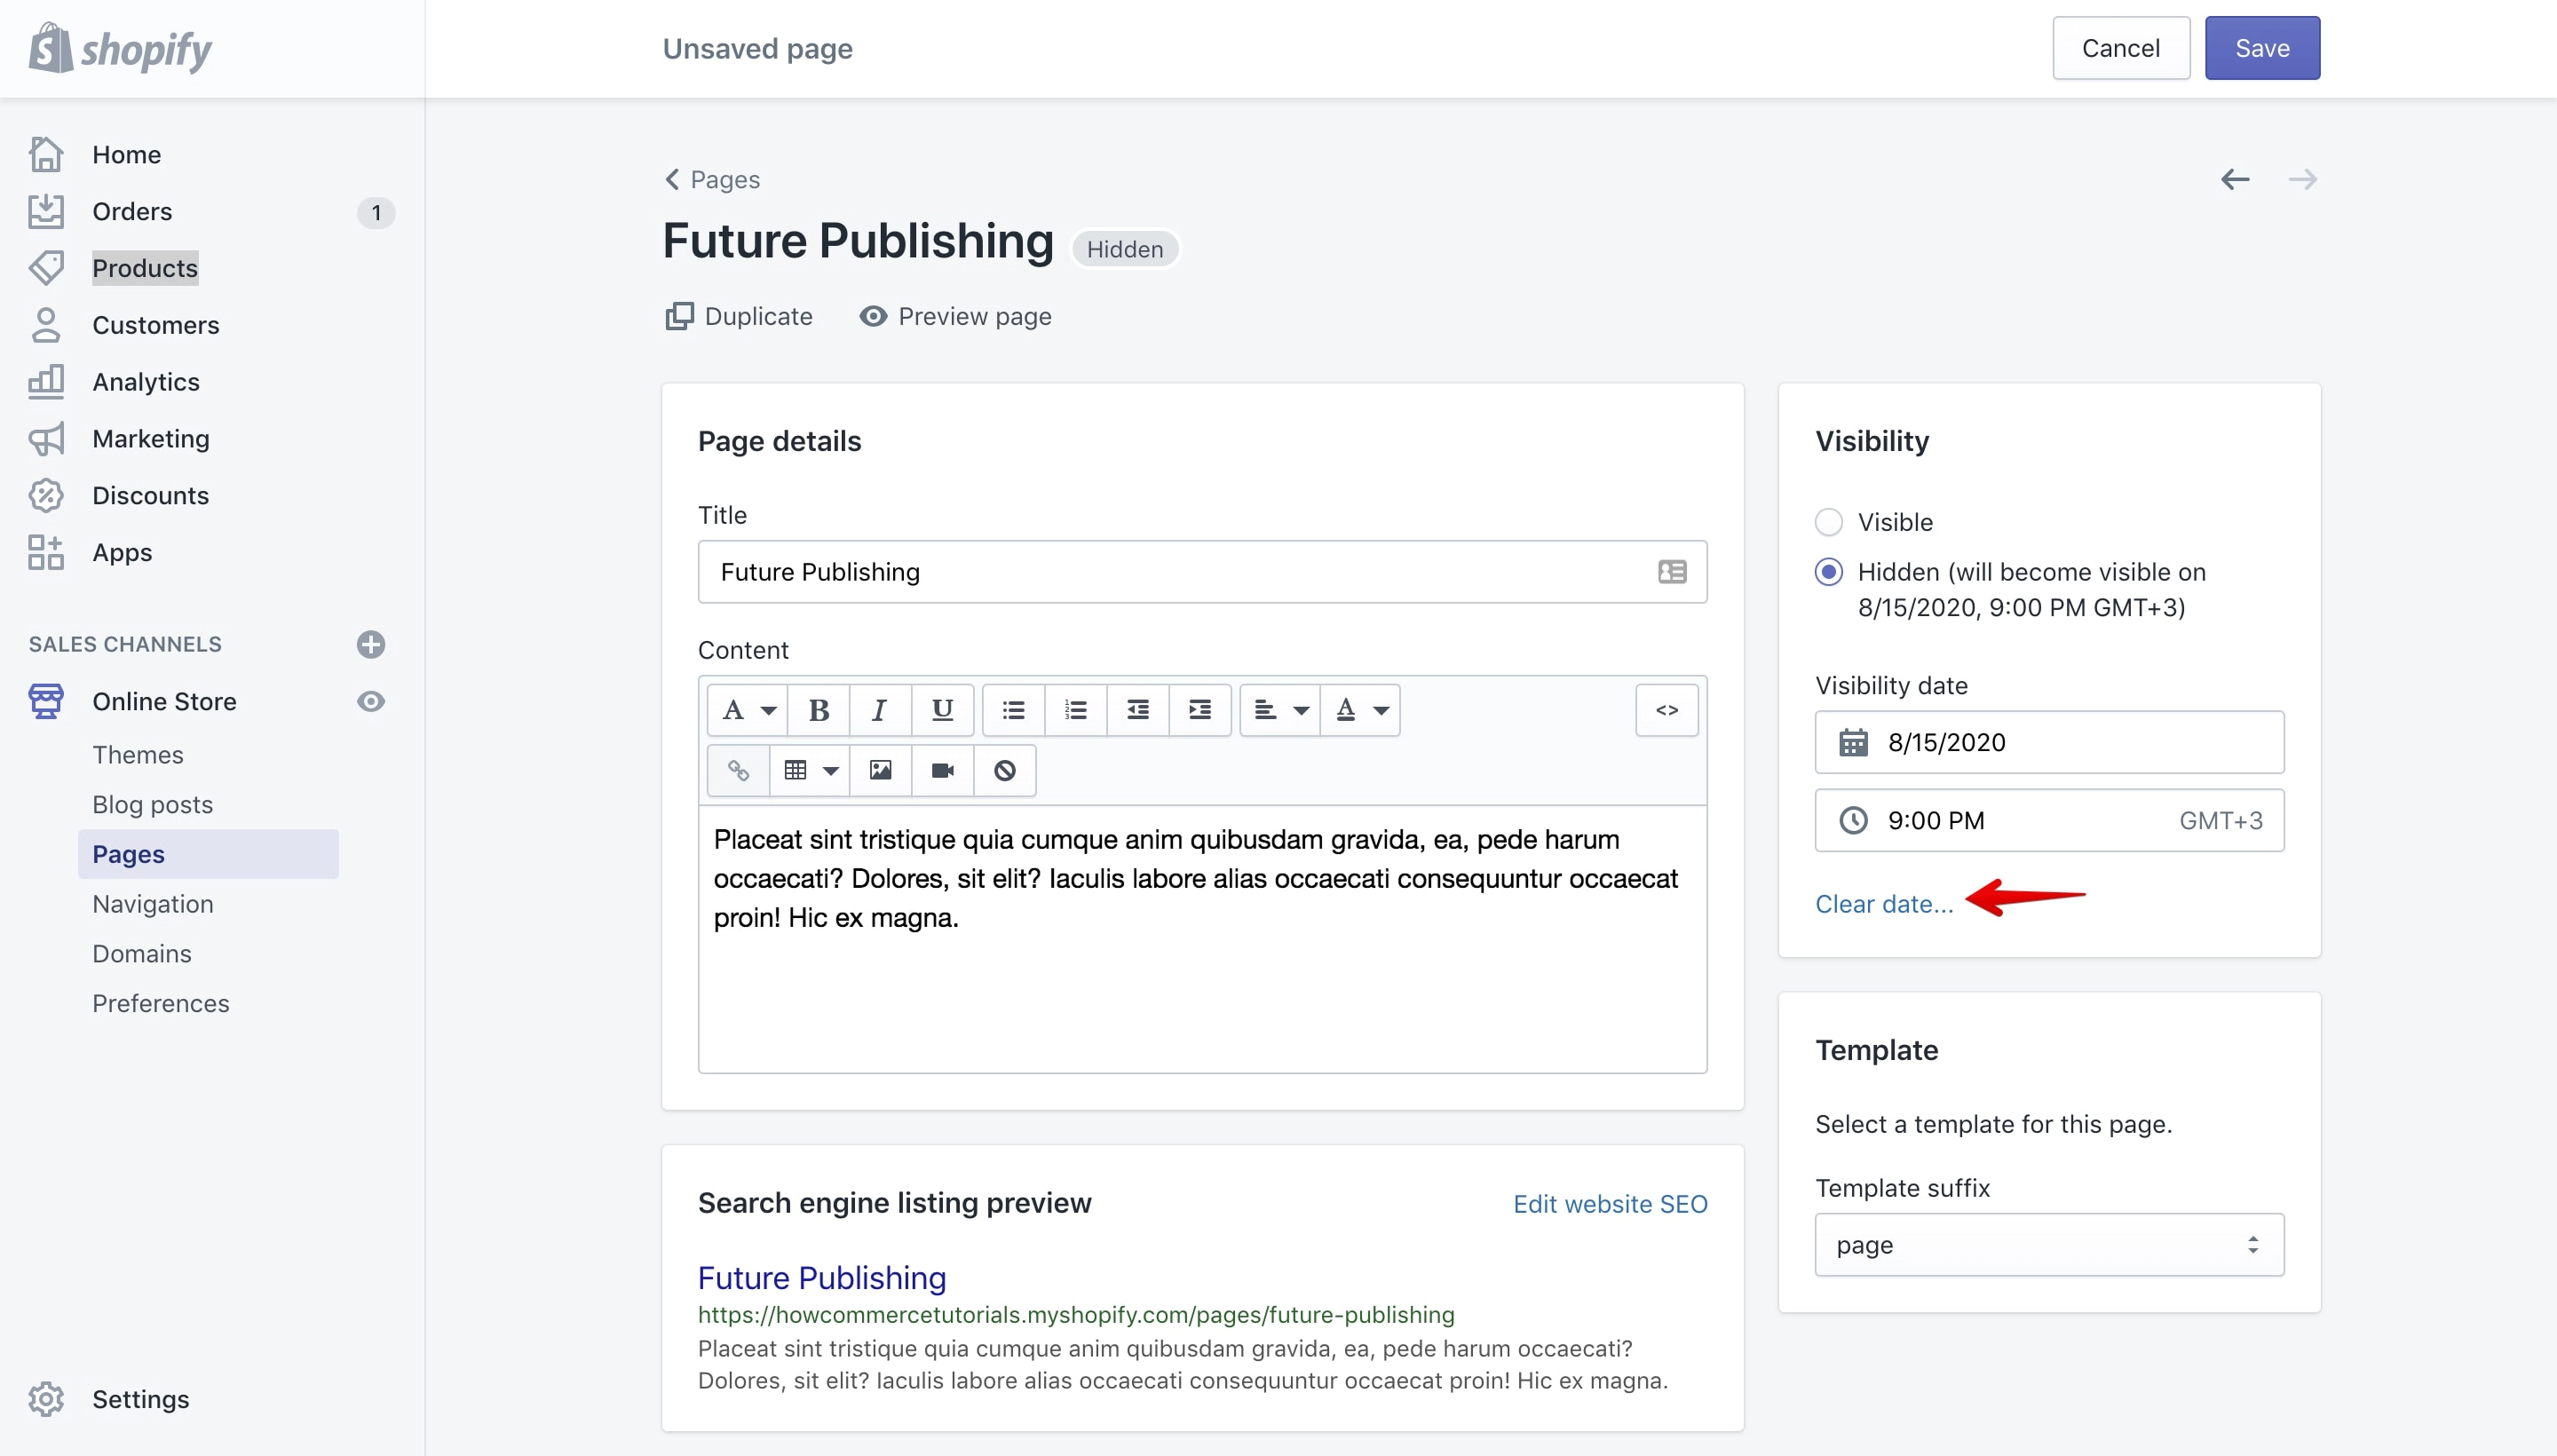The height and width of the screenshot is (1456, 2557).
Task: Open the text color picker
Action: pos(1360,710)
